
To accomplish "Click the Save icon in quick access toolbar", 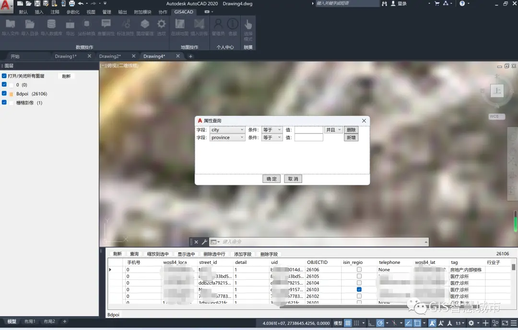I will [37, 3].
